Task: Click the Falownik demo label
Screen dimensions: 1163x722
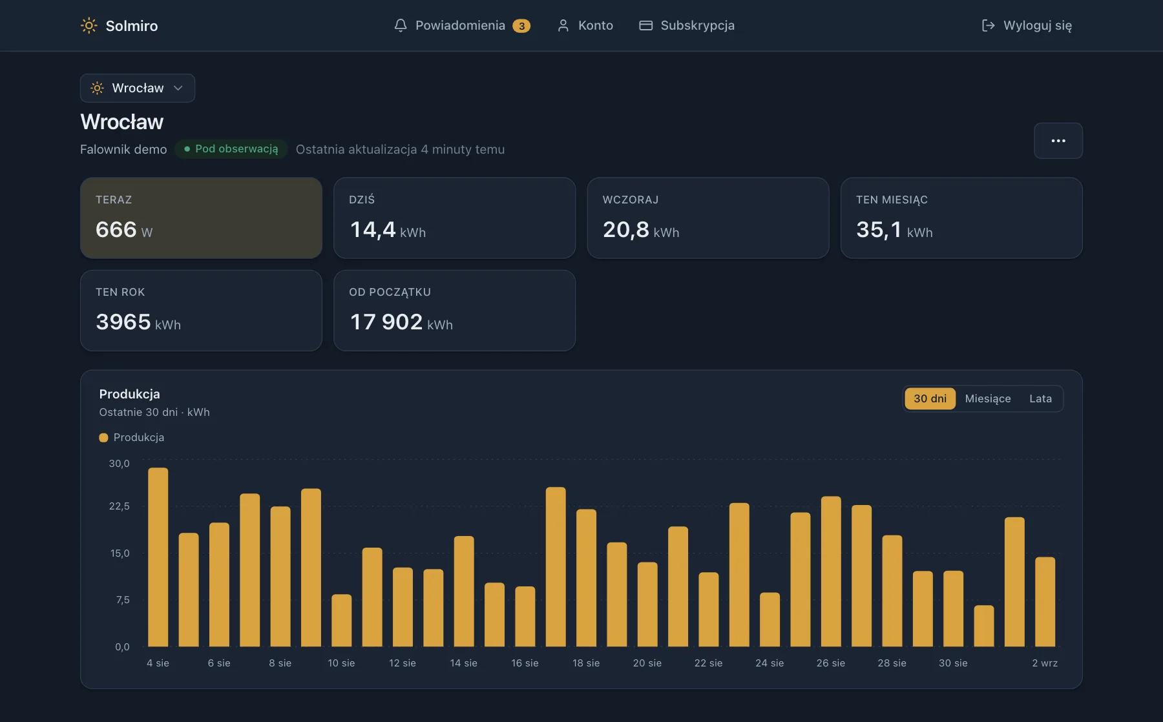Action: pos(123,149)
